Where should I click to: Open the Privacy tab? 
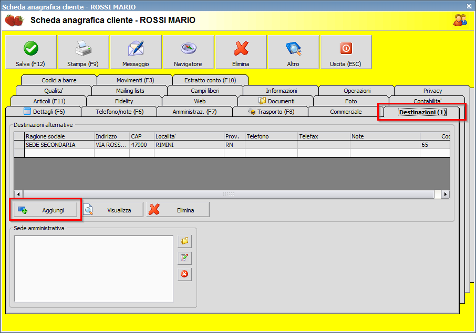[x=432, y=91]
